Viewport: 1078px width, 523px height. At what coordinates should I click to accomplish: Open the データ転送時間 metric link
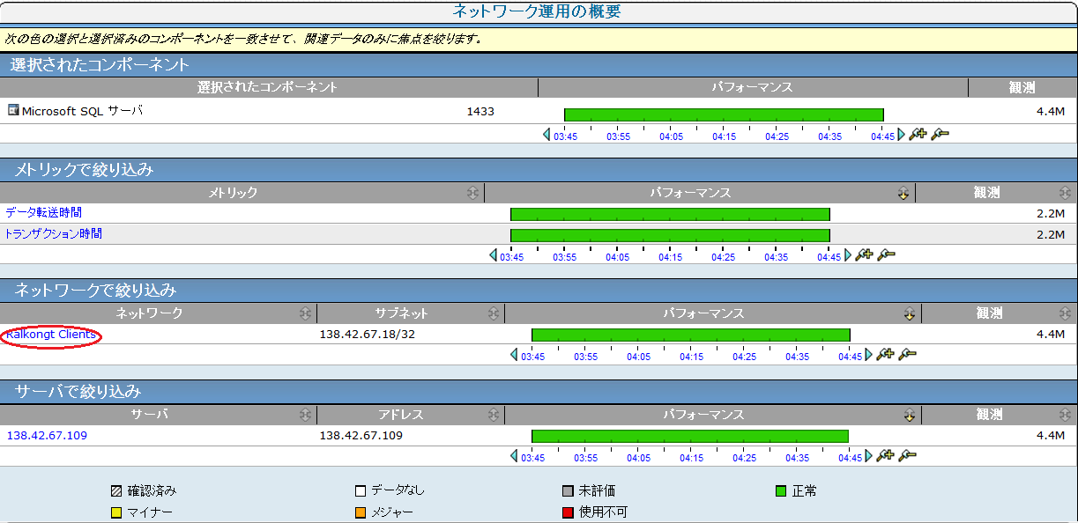[x=44, y=213]
